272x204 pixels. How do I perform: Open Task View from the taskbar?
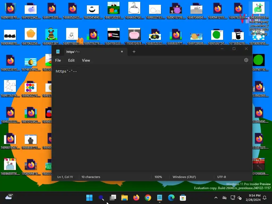pyautogui.click(x=113, y=198)
